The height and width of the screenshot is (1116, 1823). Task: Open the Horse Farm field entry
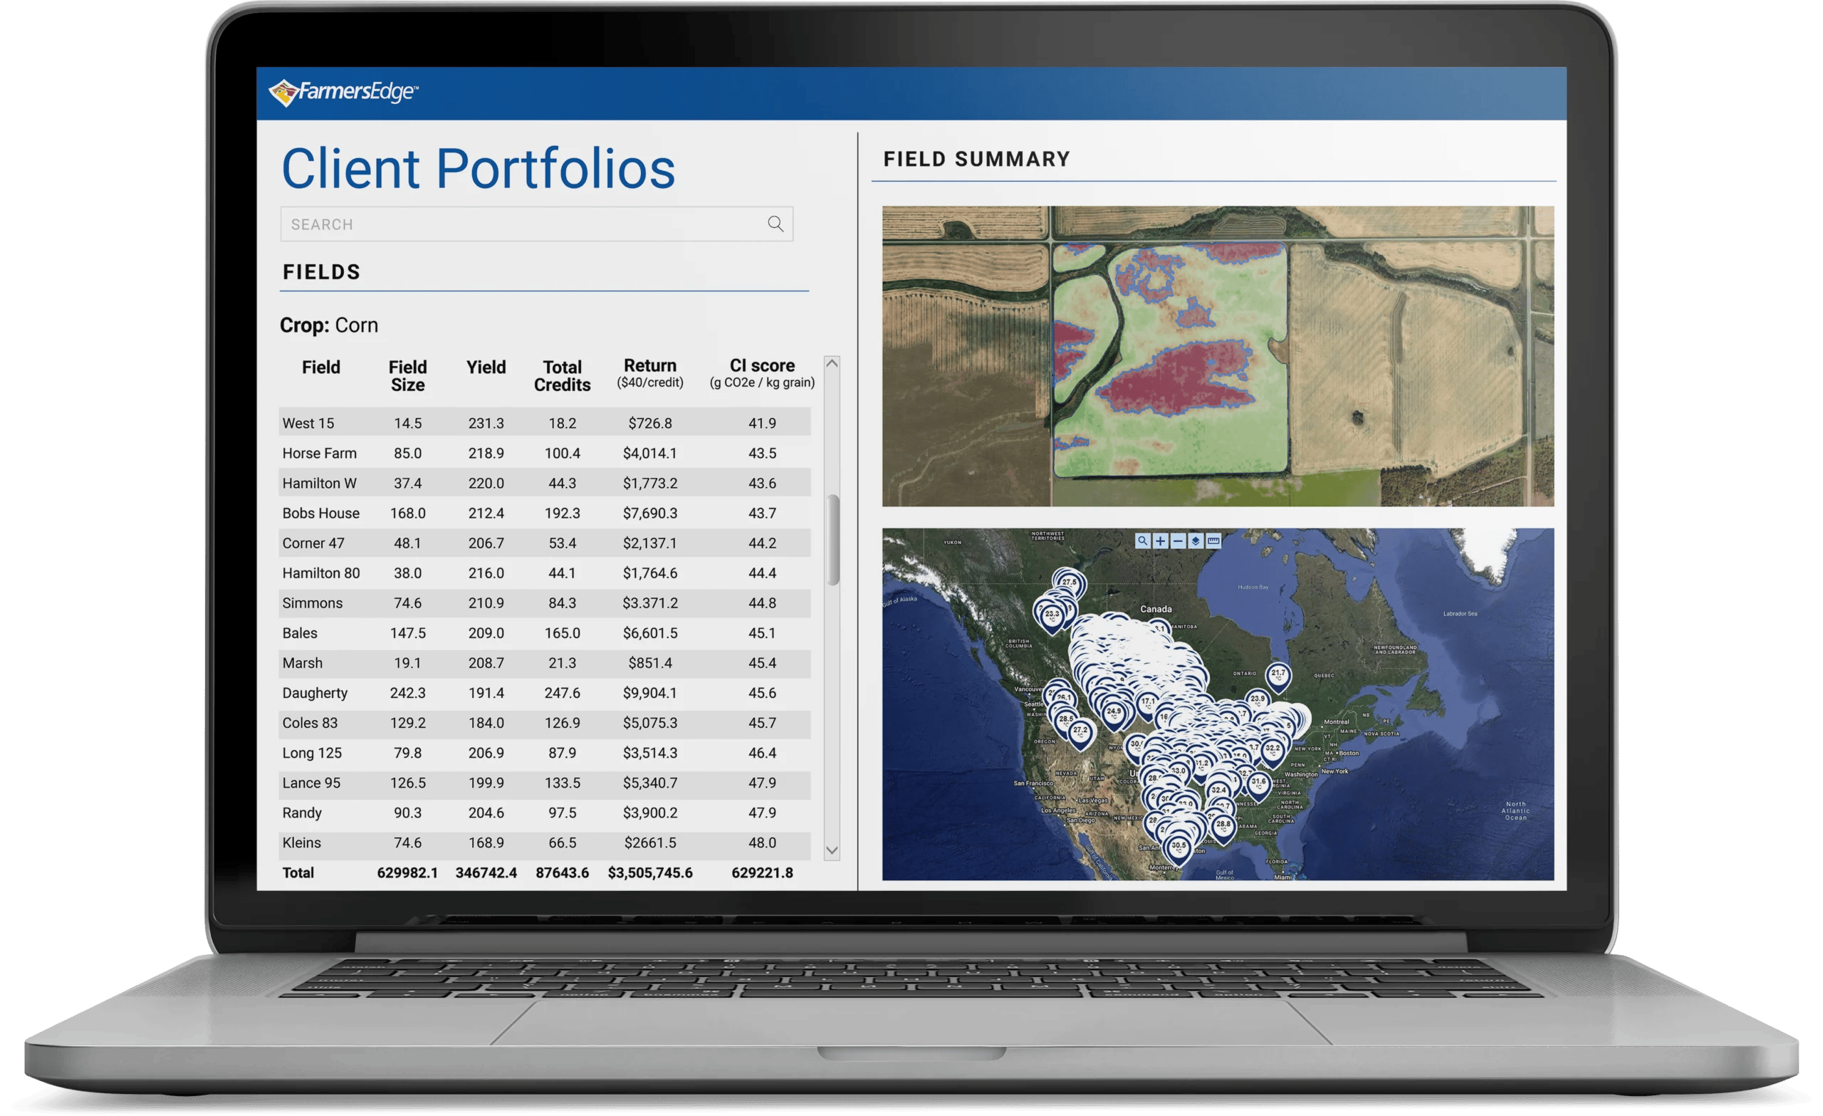click(320, 453)
